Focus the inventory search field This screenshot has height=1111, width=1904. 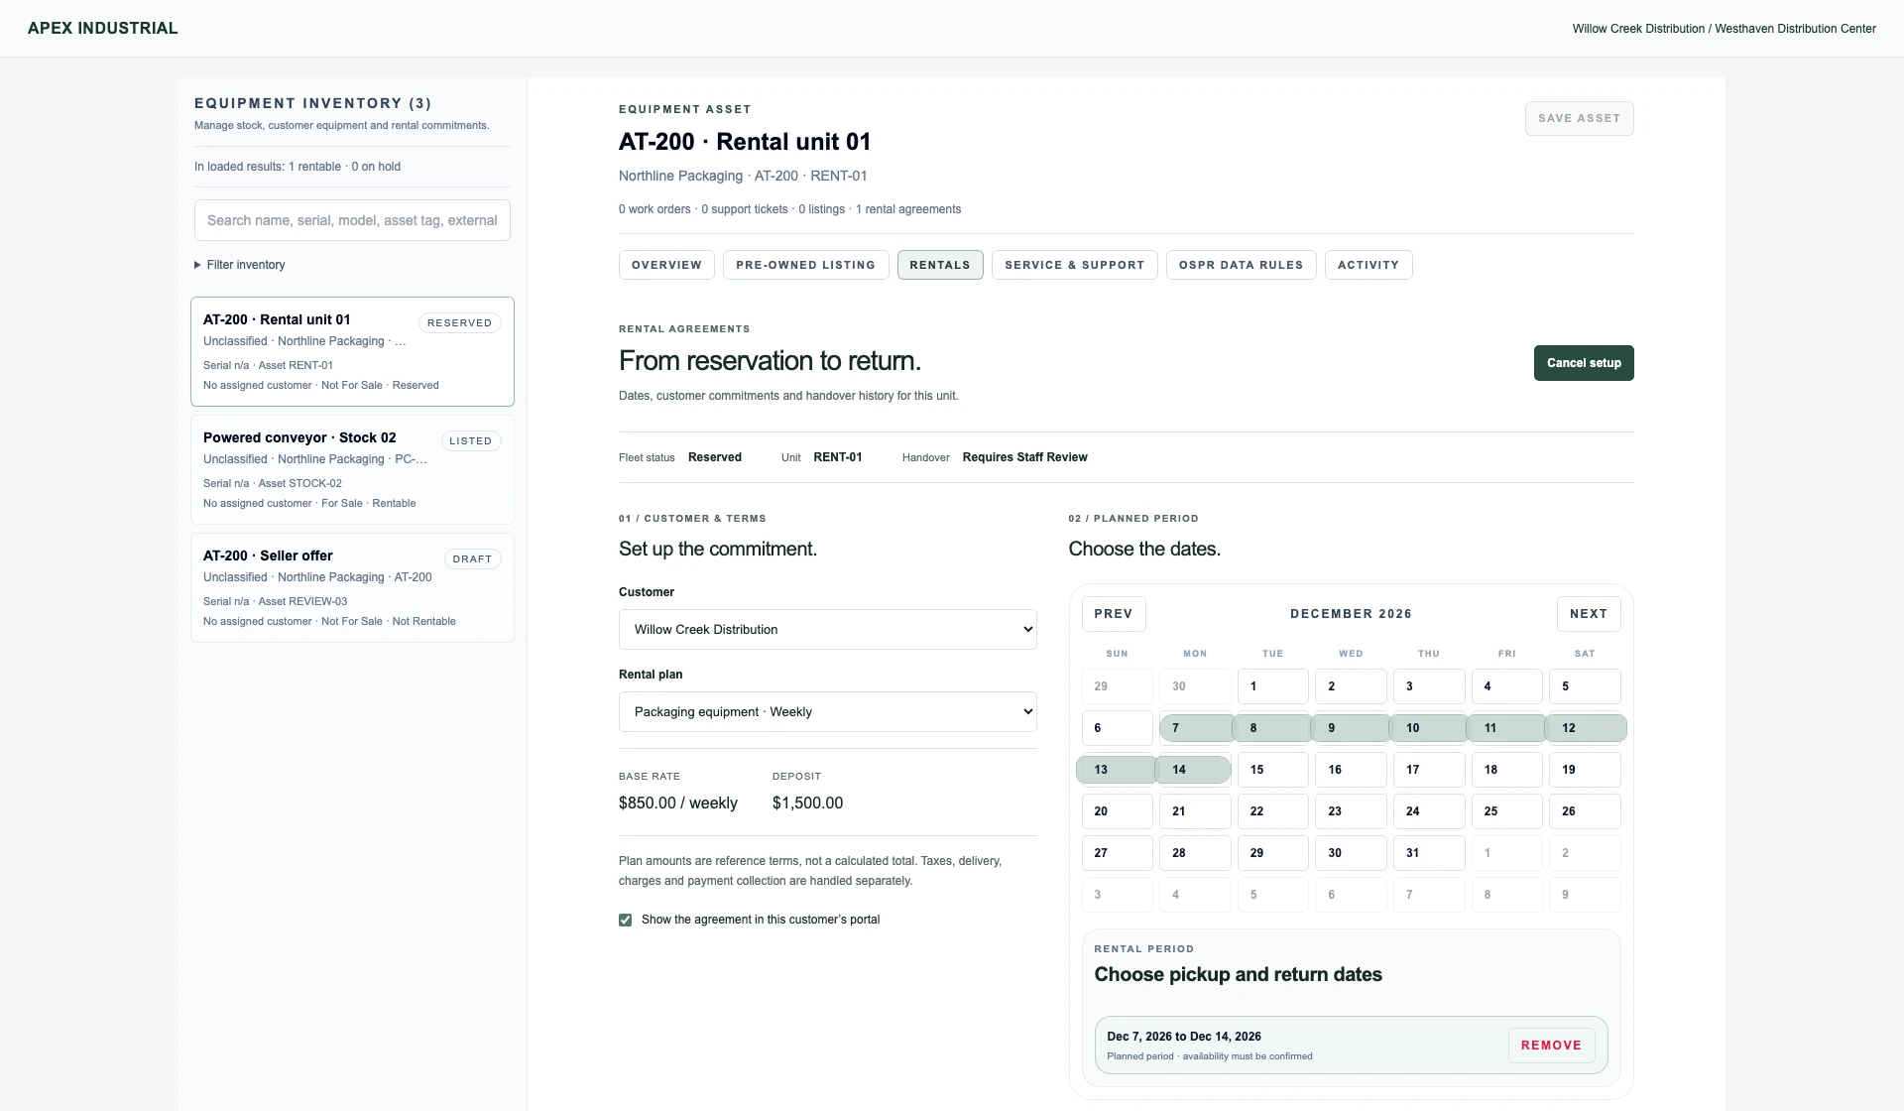[352, 220]
